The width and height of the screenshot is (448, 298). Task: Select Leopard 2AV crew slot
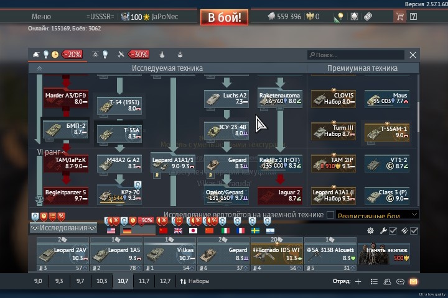coord(63,254)
